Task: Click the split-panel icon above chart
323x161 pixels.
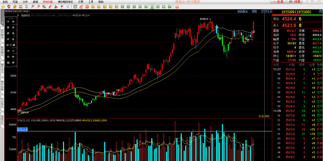Action: [x=270, y=11]
